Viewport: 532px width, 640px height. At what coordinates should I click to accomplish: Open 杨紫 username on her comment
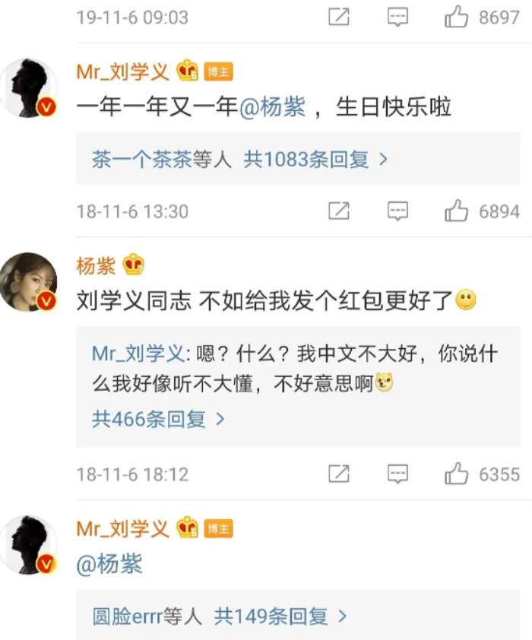96,266
